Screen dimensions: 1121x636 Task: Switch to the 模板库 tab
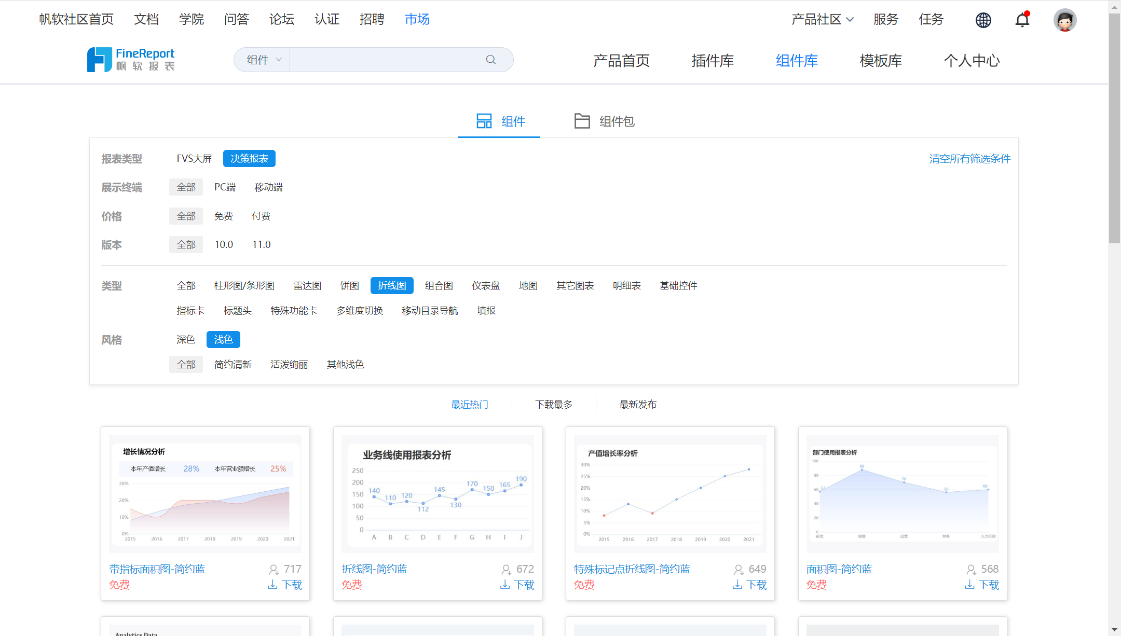(x=881, y=61)
